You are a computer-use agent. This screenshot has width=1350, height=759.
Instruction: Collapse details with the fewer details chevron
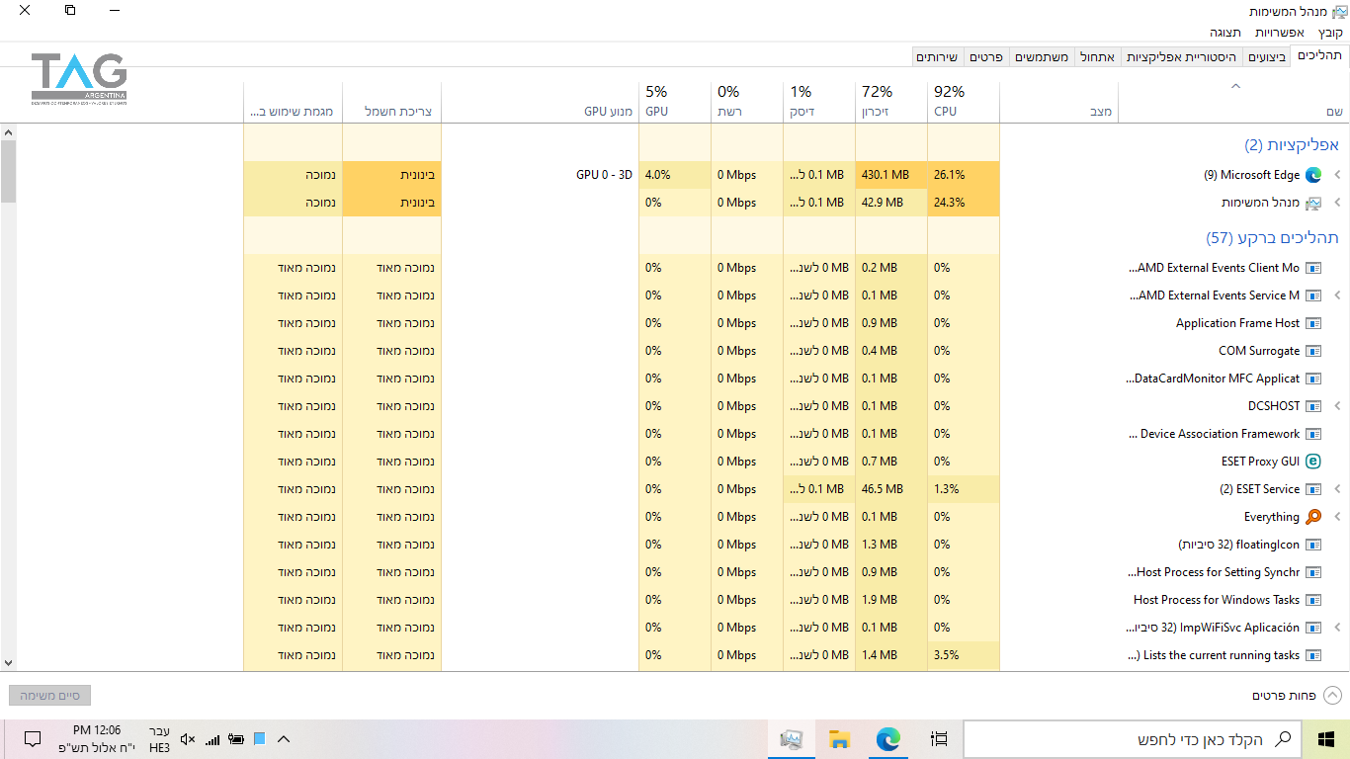pyautogui.click(x=1332, y=696)
